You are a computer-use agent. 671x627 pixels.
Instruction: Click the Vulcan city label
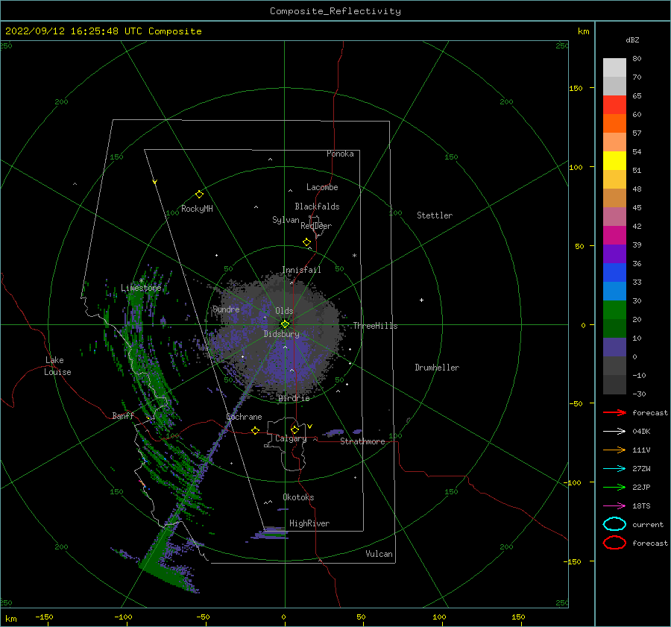(379, 554)
